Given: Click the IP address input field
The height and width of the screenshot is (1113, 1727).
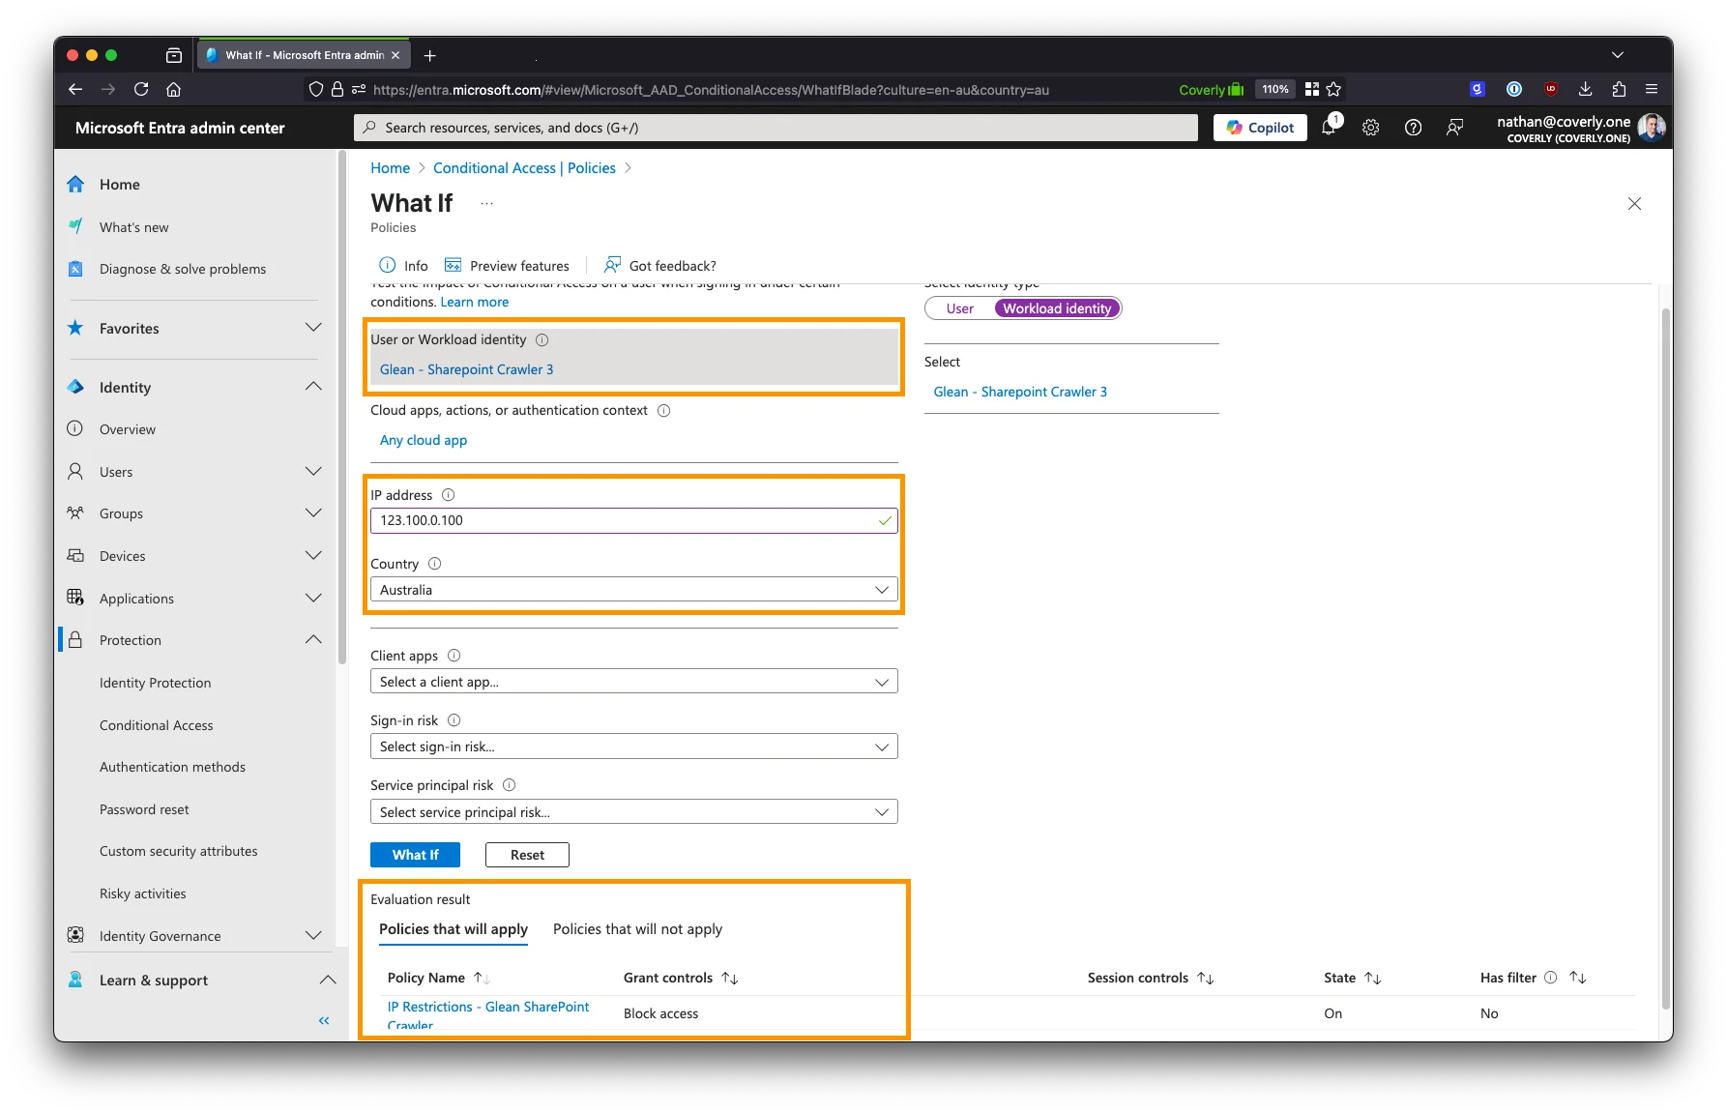Looking at the screenshot, I should pos(634,520).
